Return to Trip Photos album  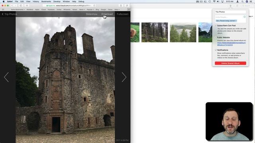(10, 14)
